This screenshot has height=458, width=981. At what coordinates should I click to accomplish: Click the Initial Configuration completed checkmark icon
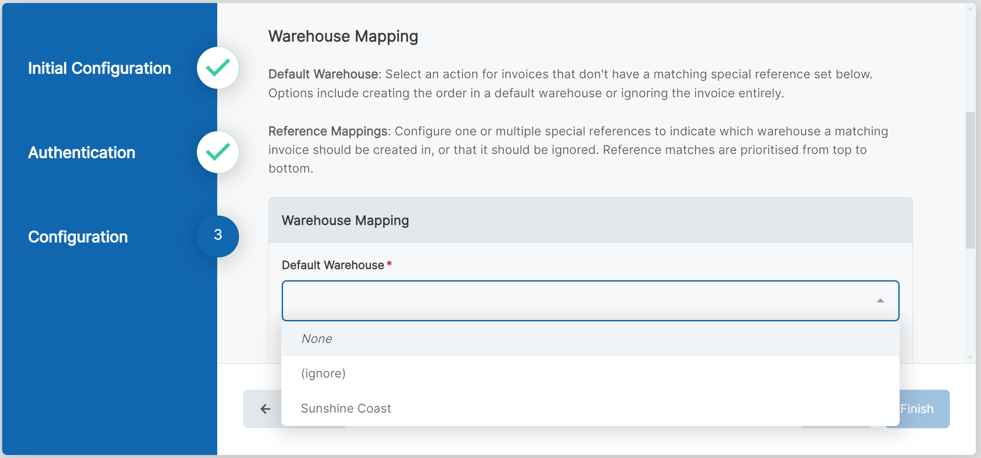coord(218,68)
